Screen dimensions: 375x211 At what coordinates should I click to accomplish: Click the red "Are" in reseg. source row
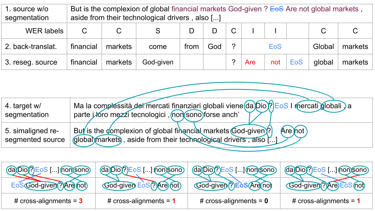coord(250,62)
